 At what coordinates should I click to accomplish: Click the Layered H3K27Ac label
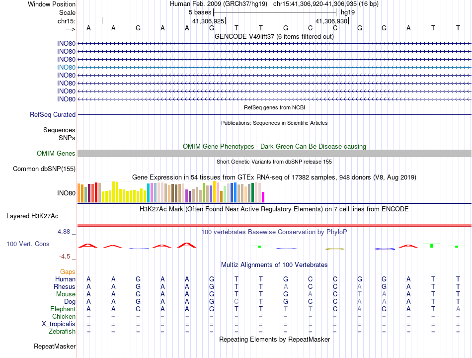[32, 216]
